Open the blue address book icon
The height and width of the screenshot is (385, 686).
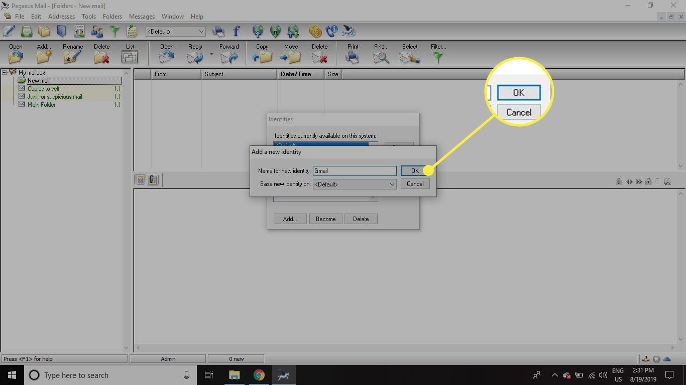(x=61, y=32)
